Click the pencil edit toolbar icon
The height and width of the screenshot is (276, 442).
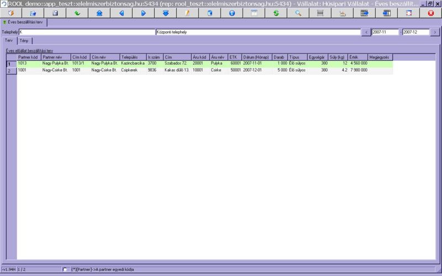[187, 13]
